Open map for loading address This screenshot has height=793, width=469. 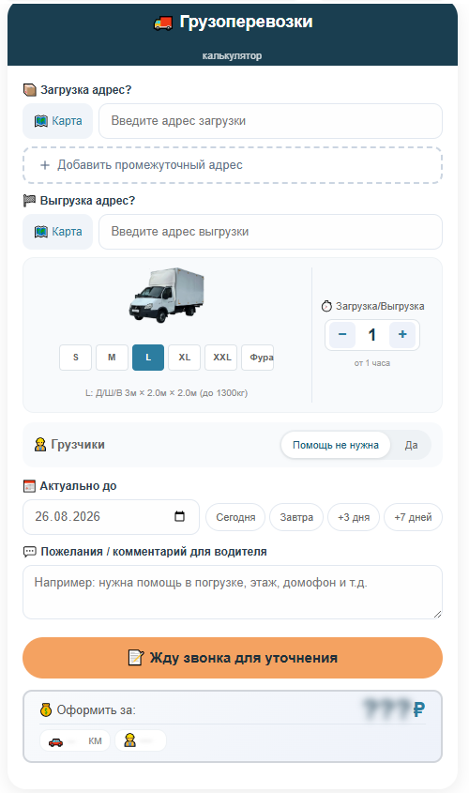(x=57, y=121)
